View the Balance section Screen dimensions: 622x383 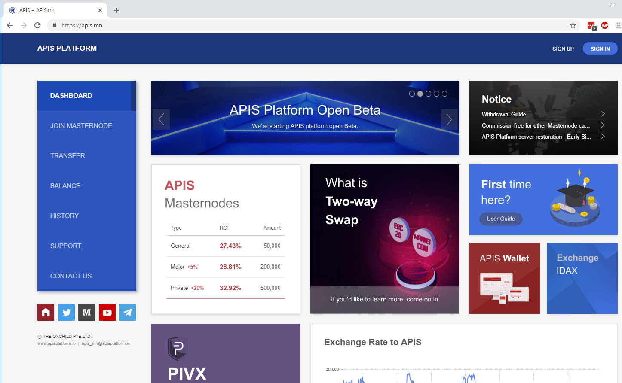(x=87, y=186)
